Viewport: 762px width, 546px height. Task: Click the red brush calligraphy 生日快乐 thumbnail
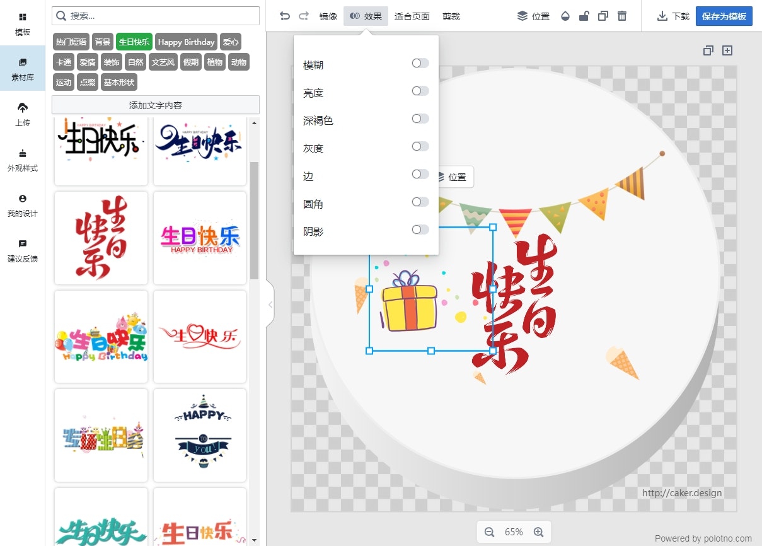pyautogui.click(x=101, y=238)
